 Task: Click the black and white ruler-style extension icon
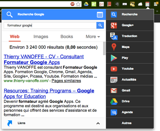point(125,4)
